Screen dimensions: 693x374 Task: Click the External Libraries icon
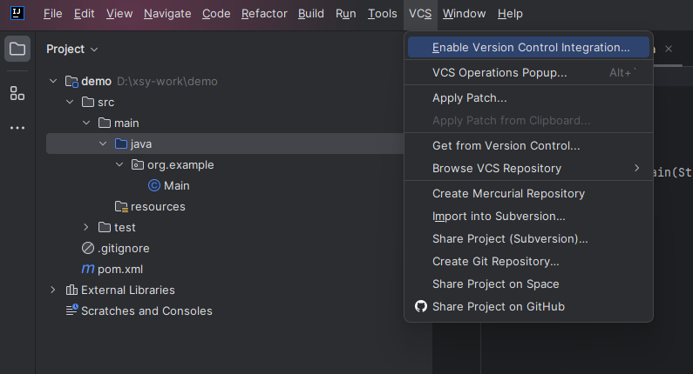[x=71, y=290]
